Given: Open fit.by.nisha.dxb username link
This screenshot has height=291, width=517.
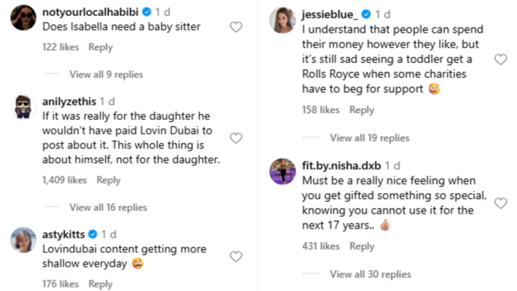Looking at the screenshot, I should point(341,166).
